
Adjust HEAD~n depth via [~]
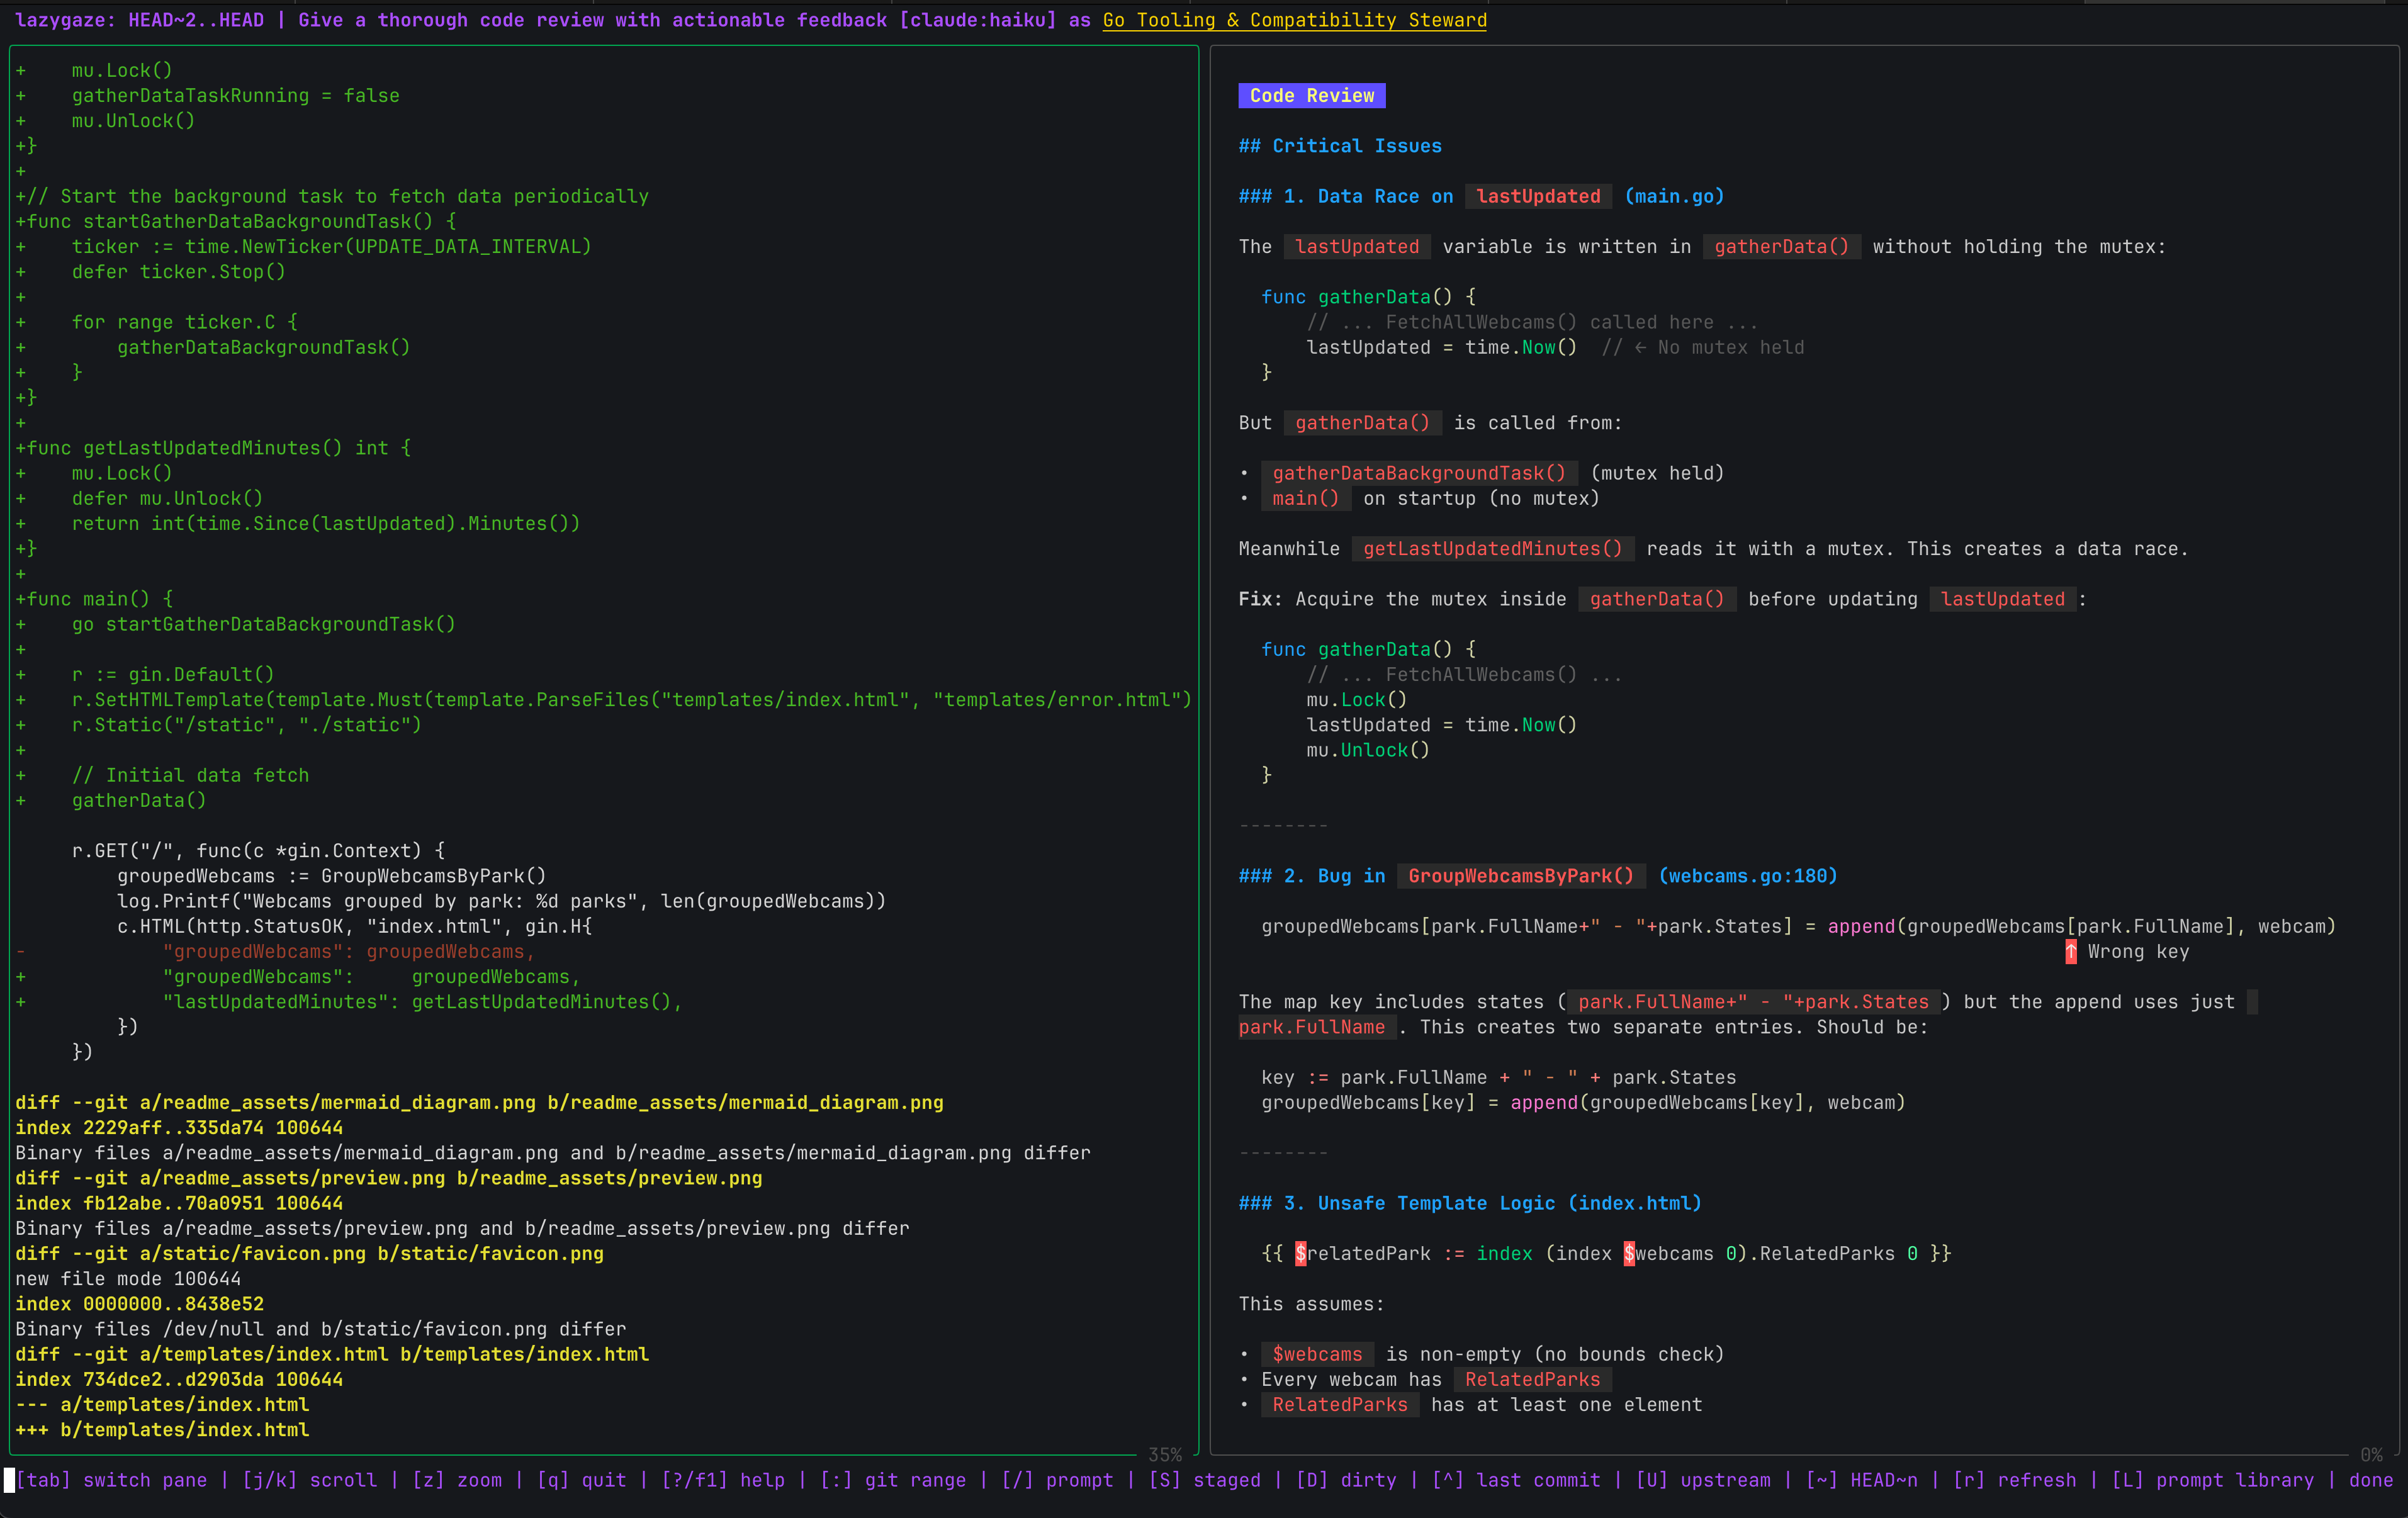pyautogui.click(x=1821, y=1481)
